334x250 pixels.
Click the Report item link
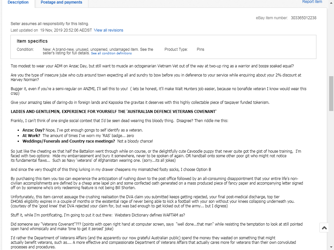pos(312,2)
